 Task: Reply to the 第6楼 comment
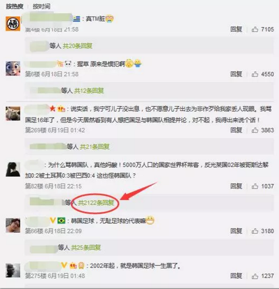coord(236,74)
